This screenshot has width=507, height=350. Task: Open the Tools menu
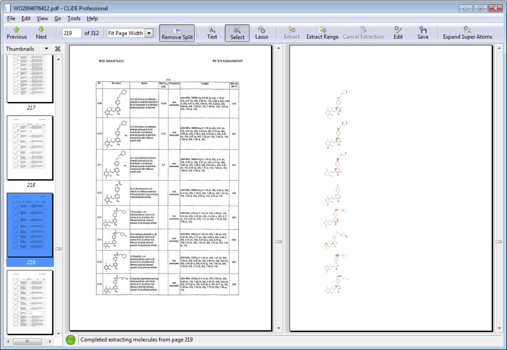(x=74, y=18)
